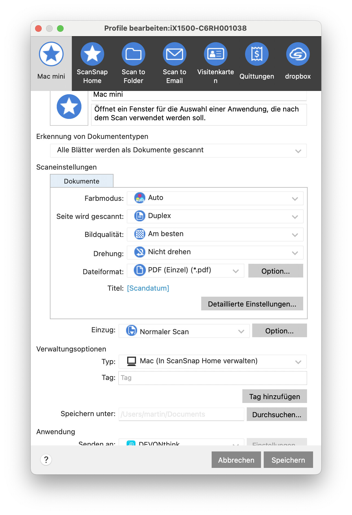
Task: Choose the Scan to Email profile
Action: point(174,54)
